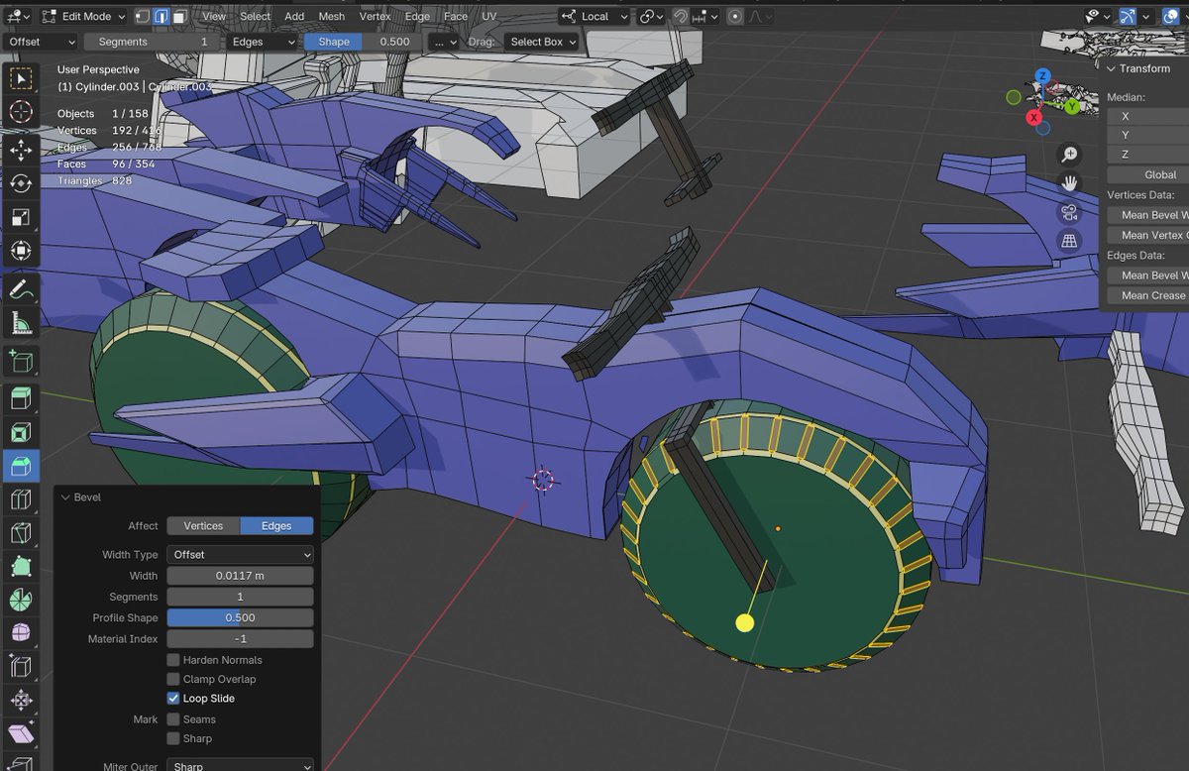Open the Edit Mode dropdown
1189x771 pixels.
click(x=84, y=16)
